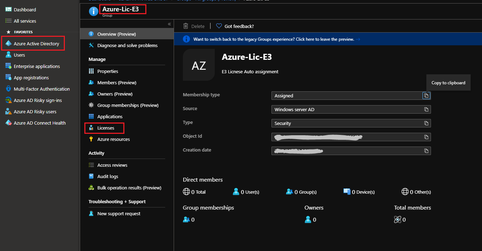Click the Delete group command
This screenshot has height=251, width=482.
click(x=194, y=26)
